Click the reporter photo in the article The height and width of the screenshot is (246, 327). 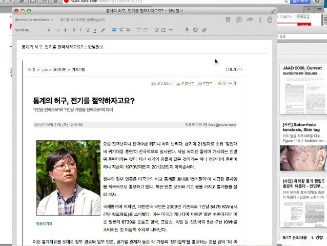click(x=68, y=178)
